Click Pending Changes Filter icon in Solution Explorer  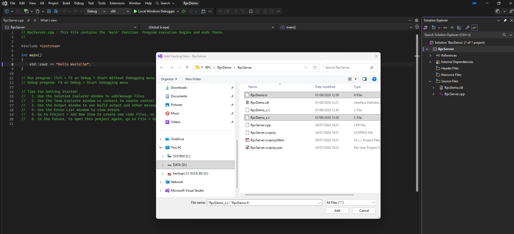(434, 28)
